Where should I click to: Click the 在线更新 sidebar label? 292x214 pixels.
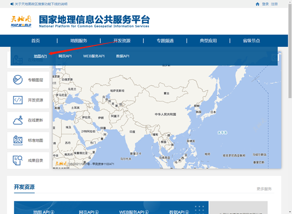coord(35,120)
